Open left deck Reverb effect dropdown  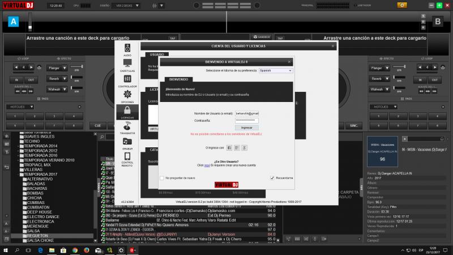[57, 79]
